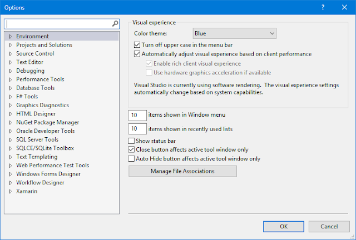
Task: Expand the Source Control arrow
Action: [11, 53]
